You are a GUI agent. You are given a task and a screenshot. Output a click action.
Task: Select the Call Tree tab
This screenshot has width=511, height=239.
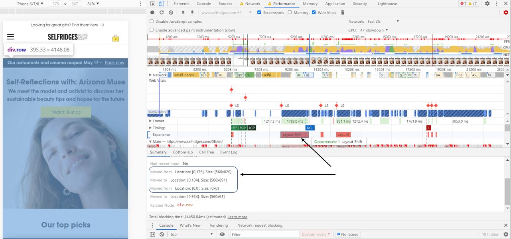pos(207,152)
